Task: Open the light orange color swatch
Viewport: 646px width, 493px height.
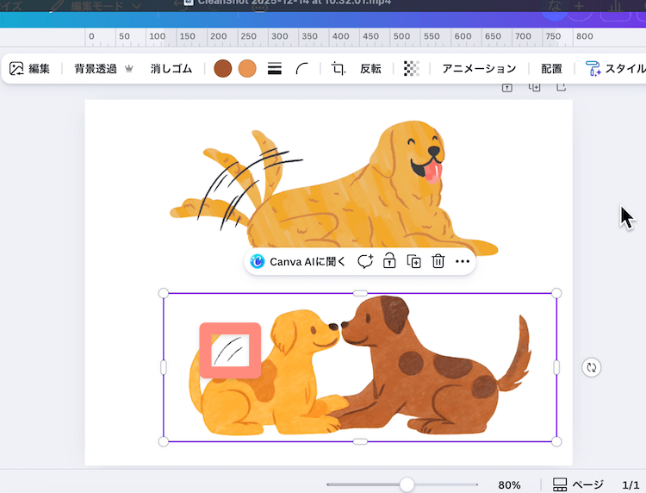Action: tap(247, 68)
